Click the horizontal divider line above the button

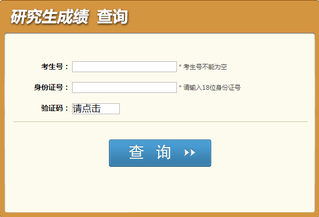(160, 121)
